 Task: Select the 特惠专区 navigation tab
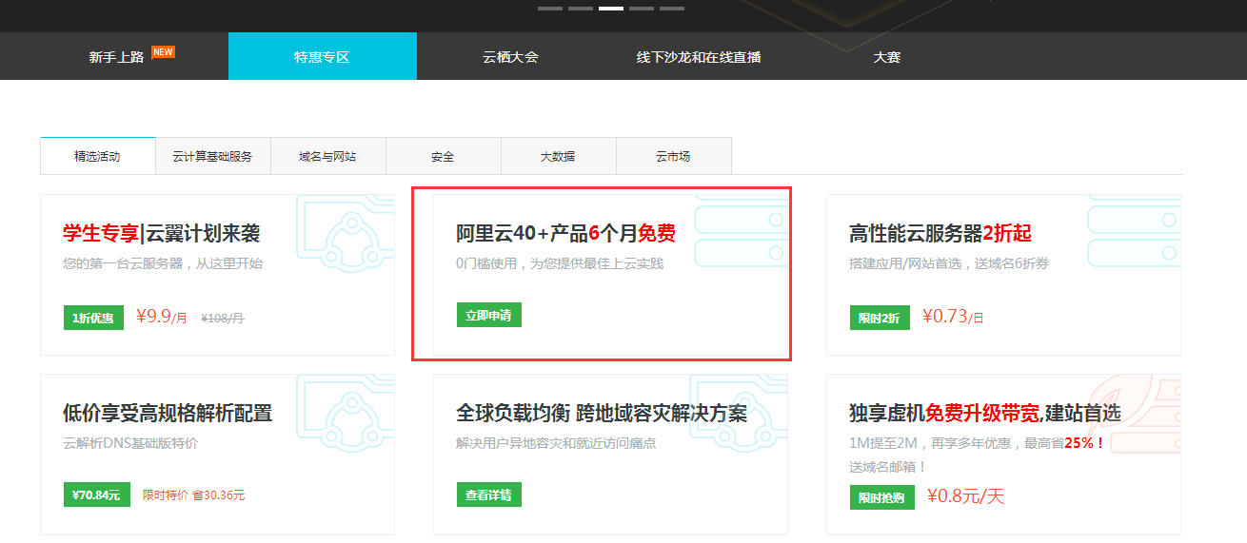coord(322,57)
